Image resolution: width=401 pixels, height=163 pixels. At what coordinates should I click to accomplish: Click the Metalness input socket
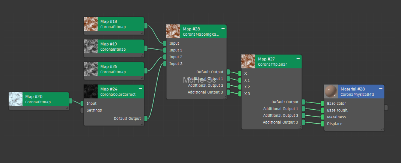[322, 117]
